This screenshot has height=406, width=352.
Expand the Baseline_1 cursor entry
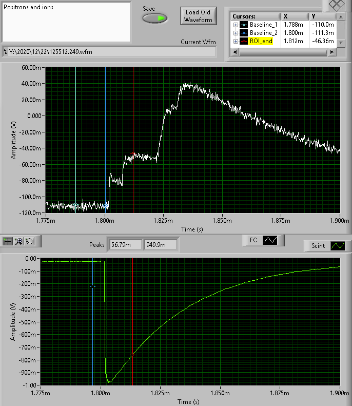[x=236, y=25]
